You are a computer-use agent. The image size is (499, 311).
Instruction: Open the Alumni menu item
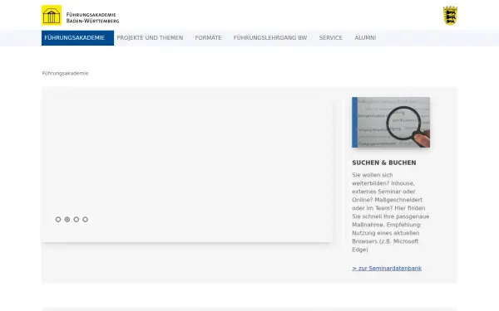[365, 38]
